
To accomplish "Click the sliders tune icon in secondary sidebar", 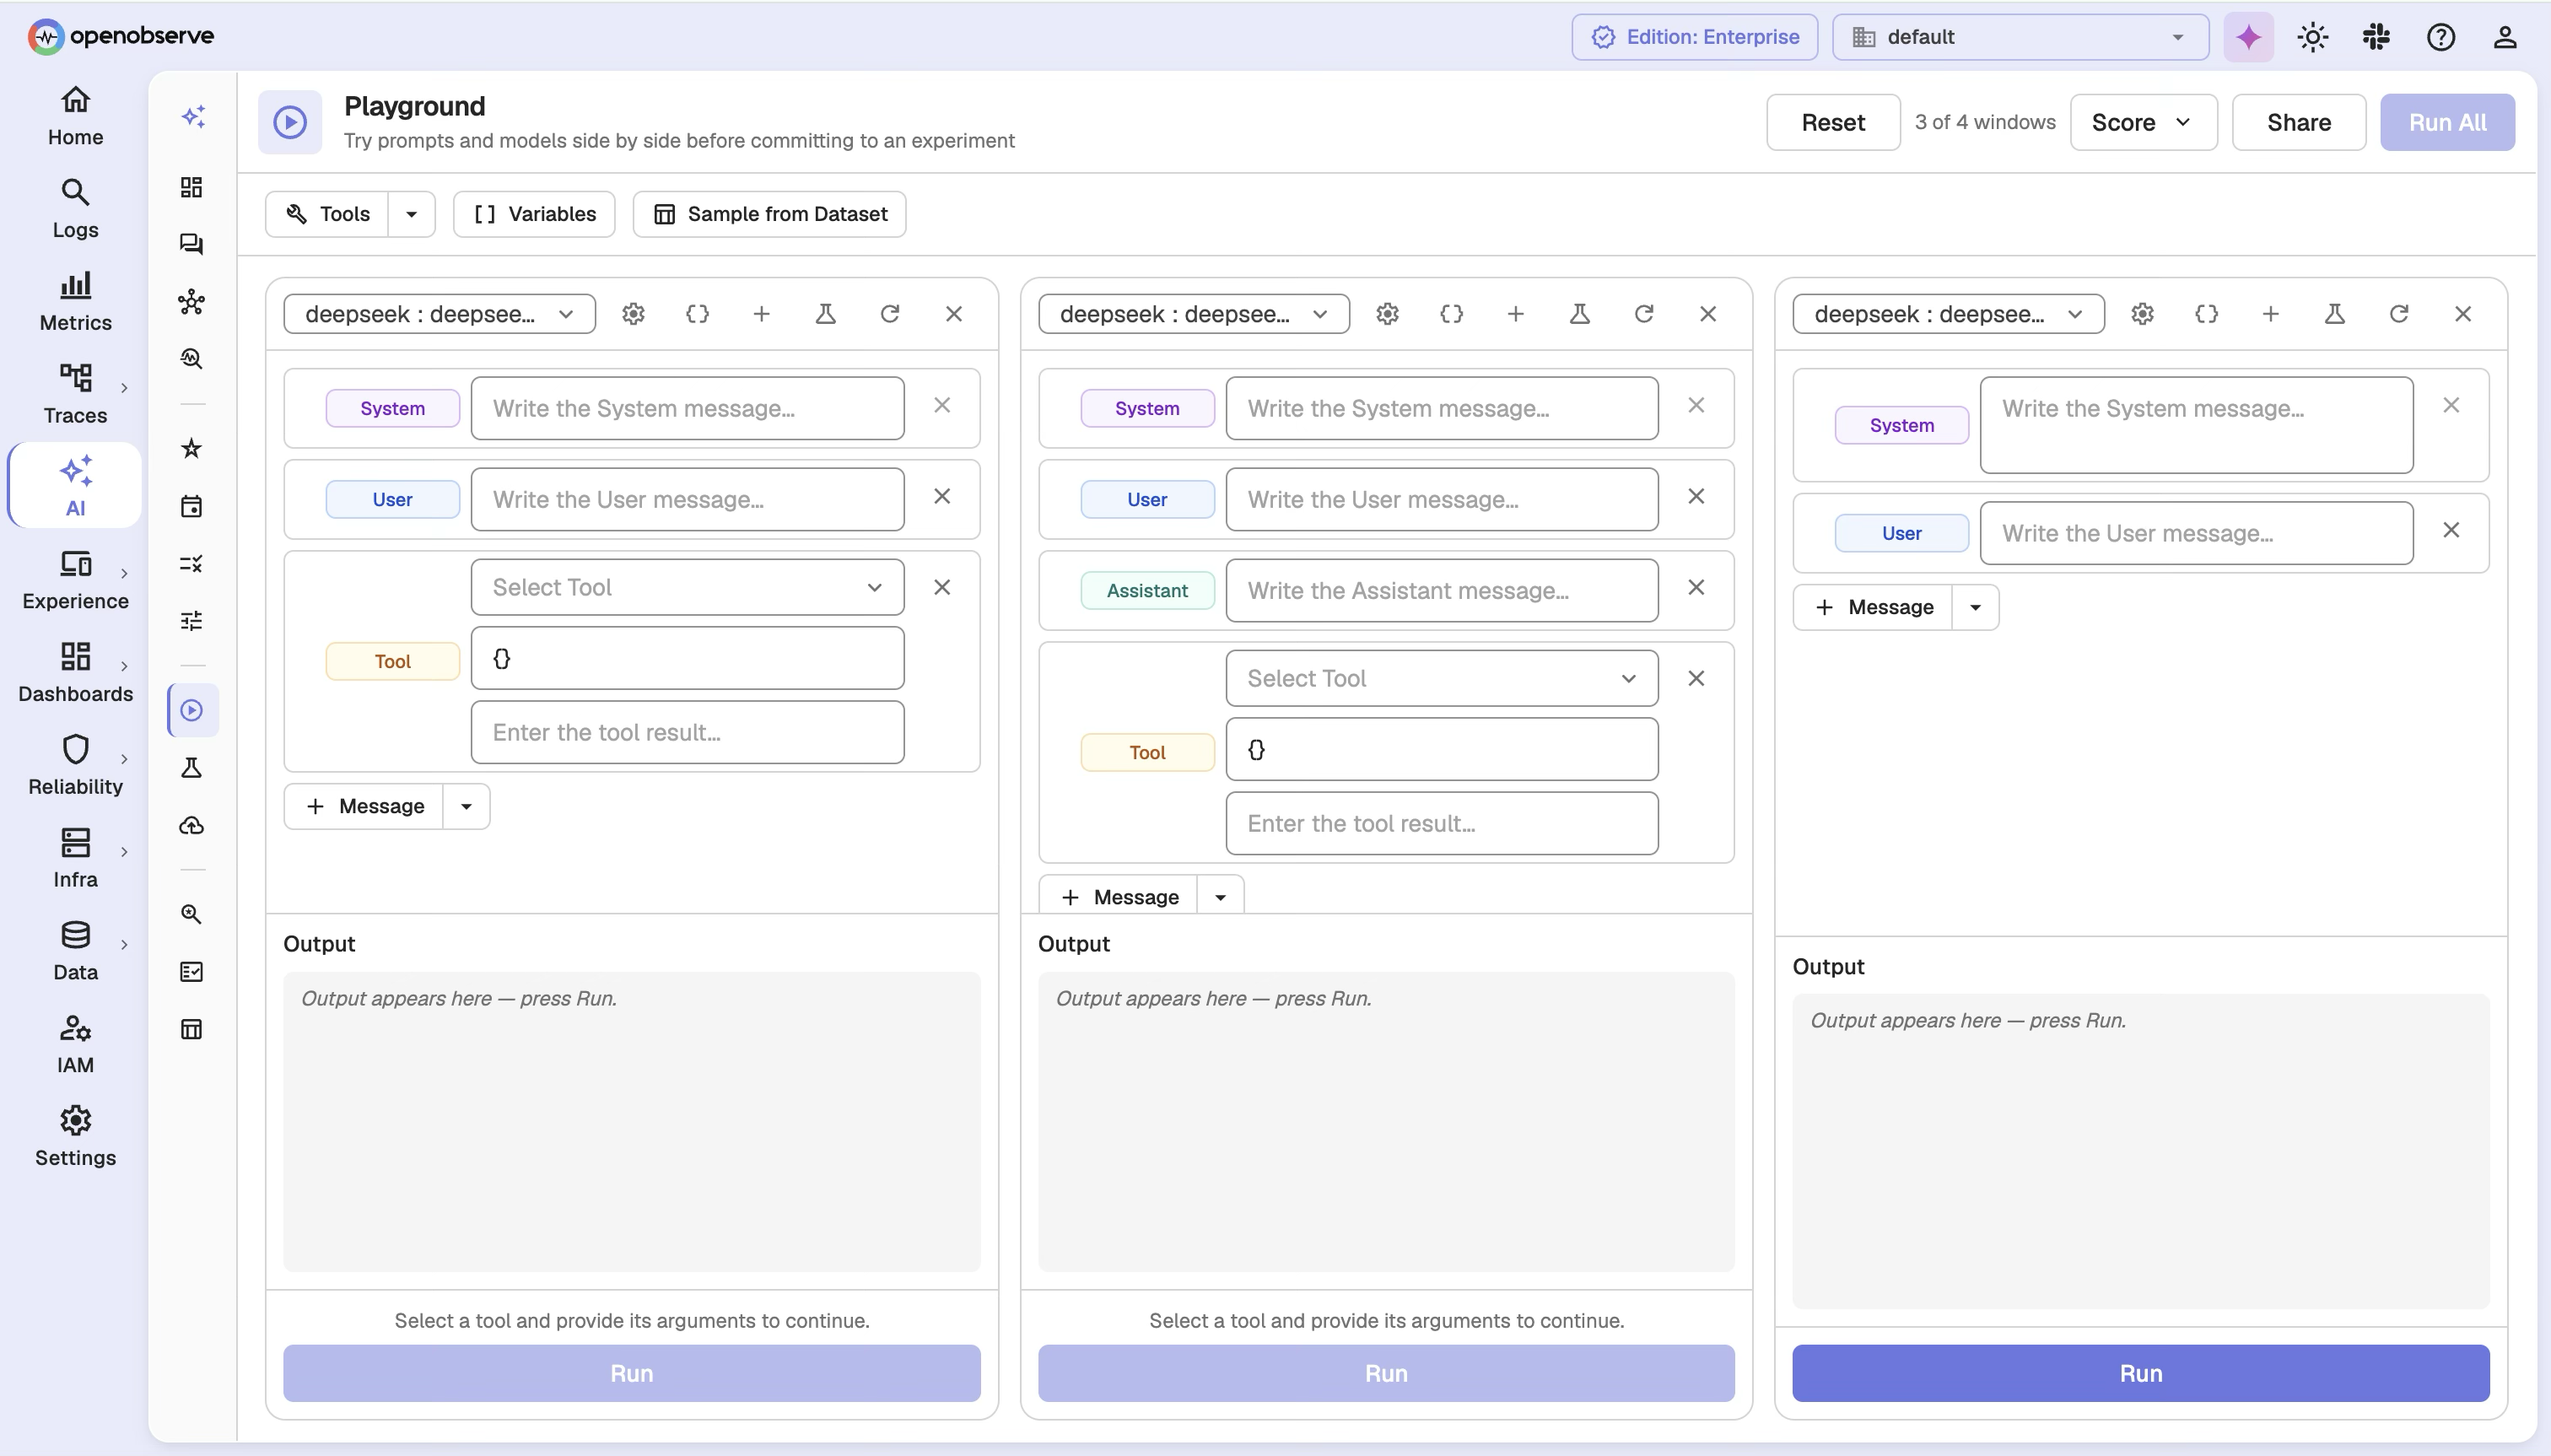I will 192,621.
